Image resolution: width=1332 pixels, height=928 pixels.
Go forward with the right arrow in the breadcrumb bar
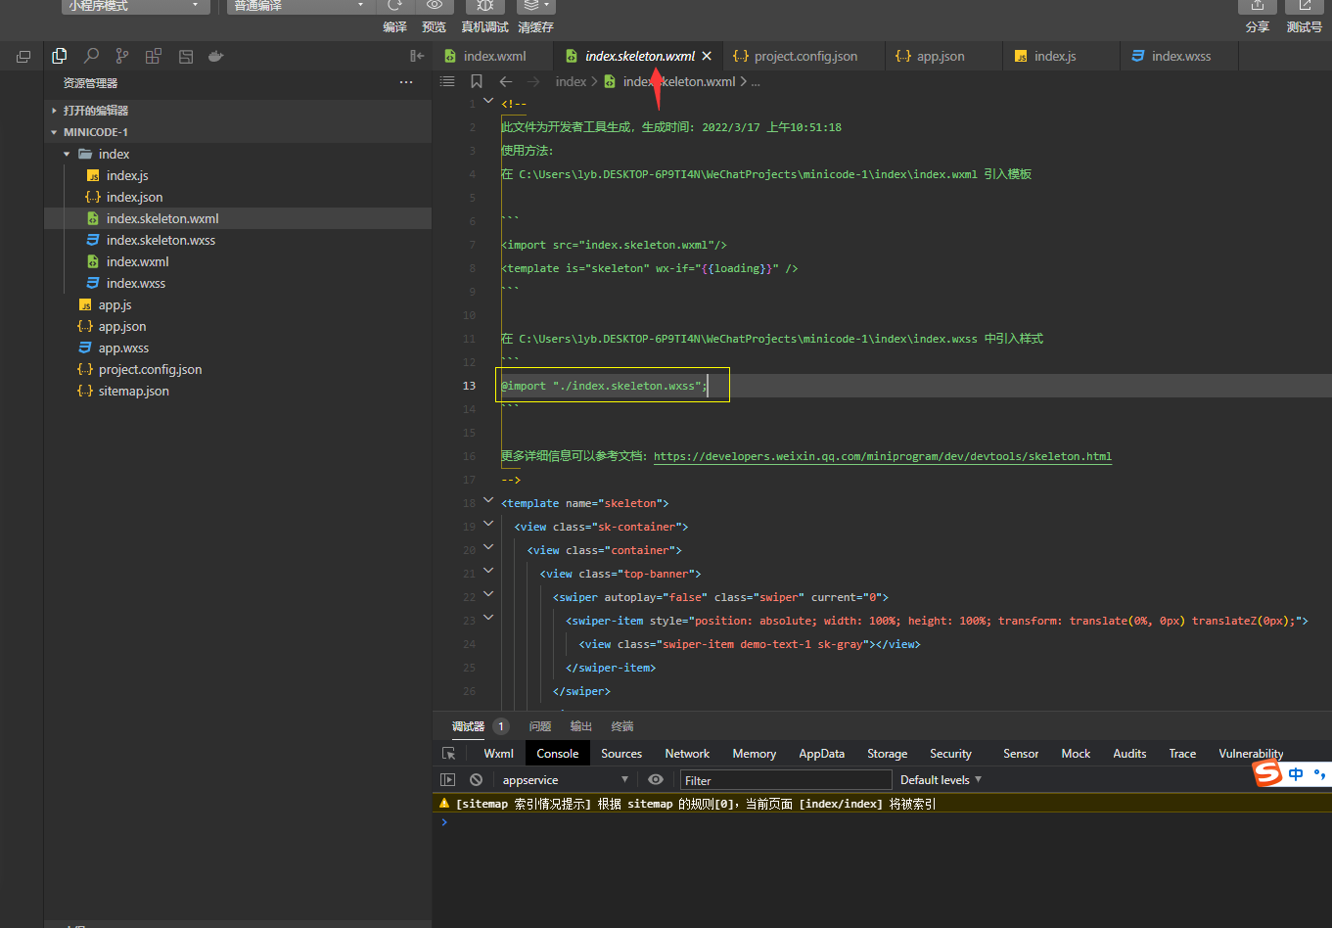point(533,81)
